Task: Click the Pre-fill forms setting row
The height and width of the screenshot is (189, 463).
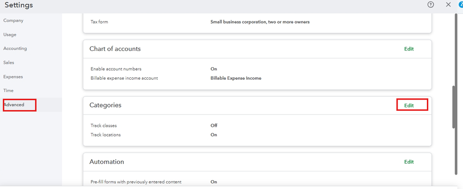Action: (136, 182)
